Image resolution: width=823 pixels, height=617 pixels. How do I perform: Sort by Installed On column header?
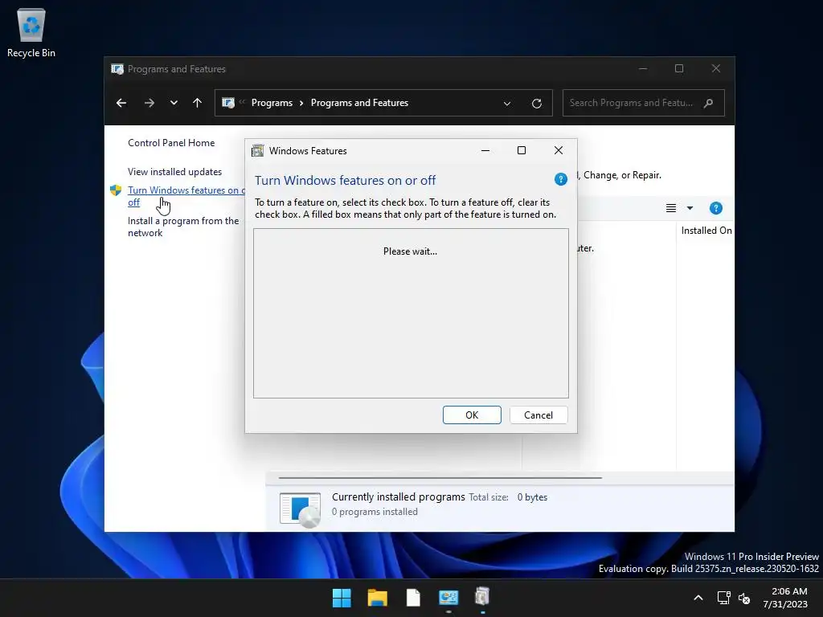pos(706,231)
